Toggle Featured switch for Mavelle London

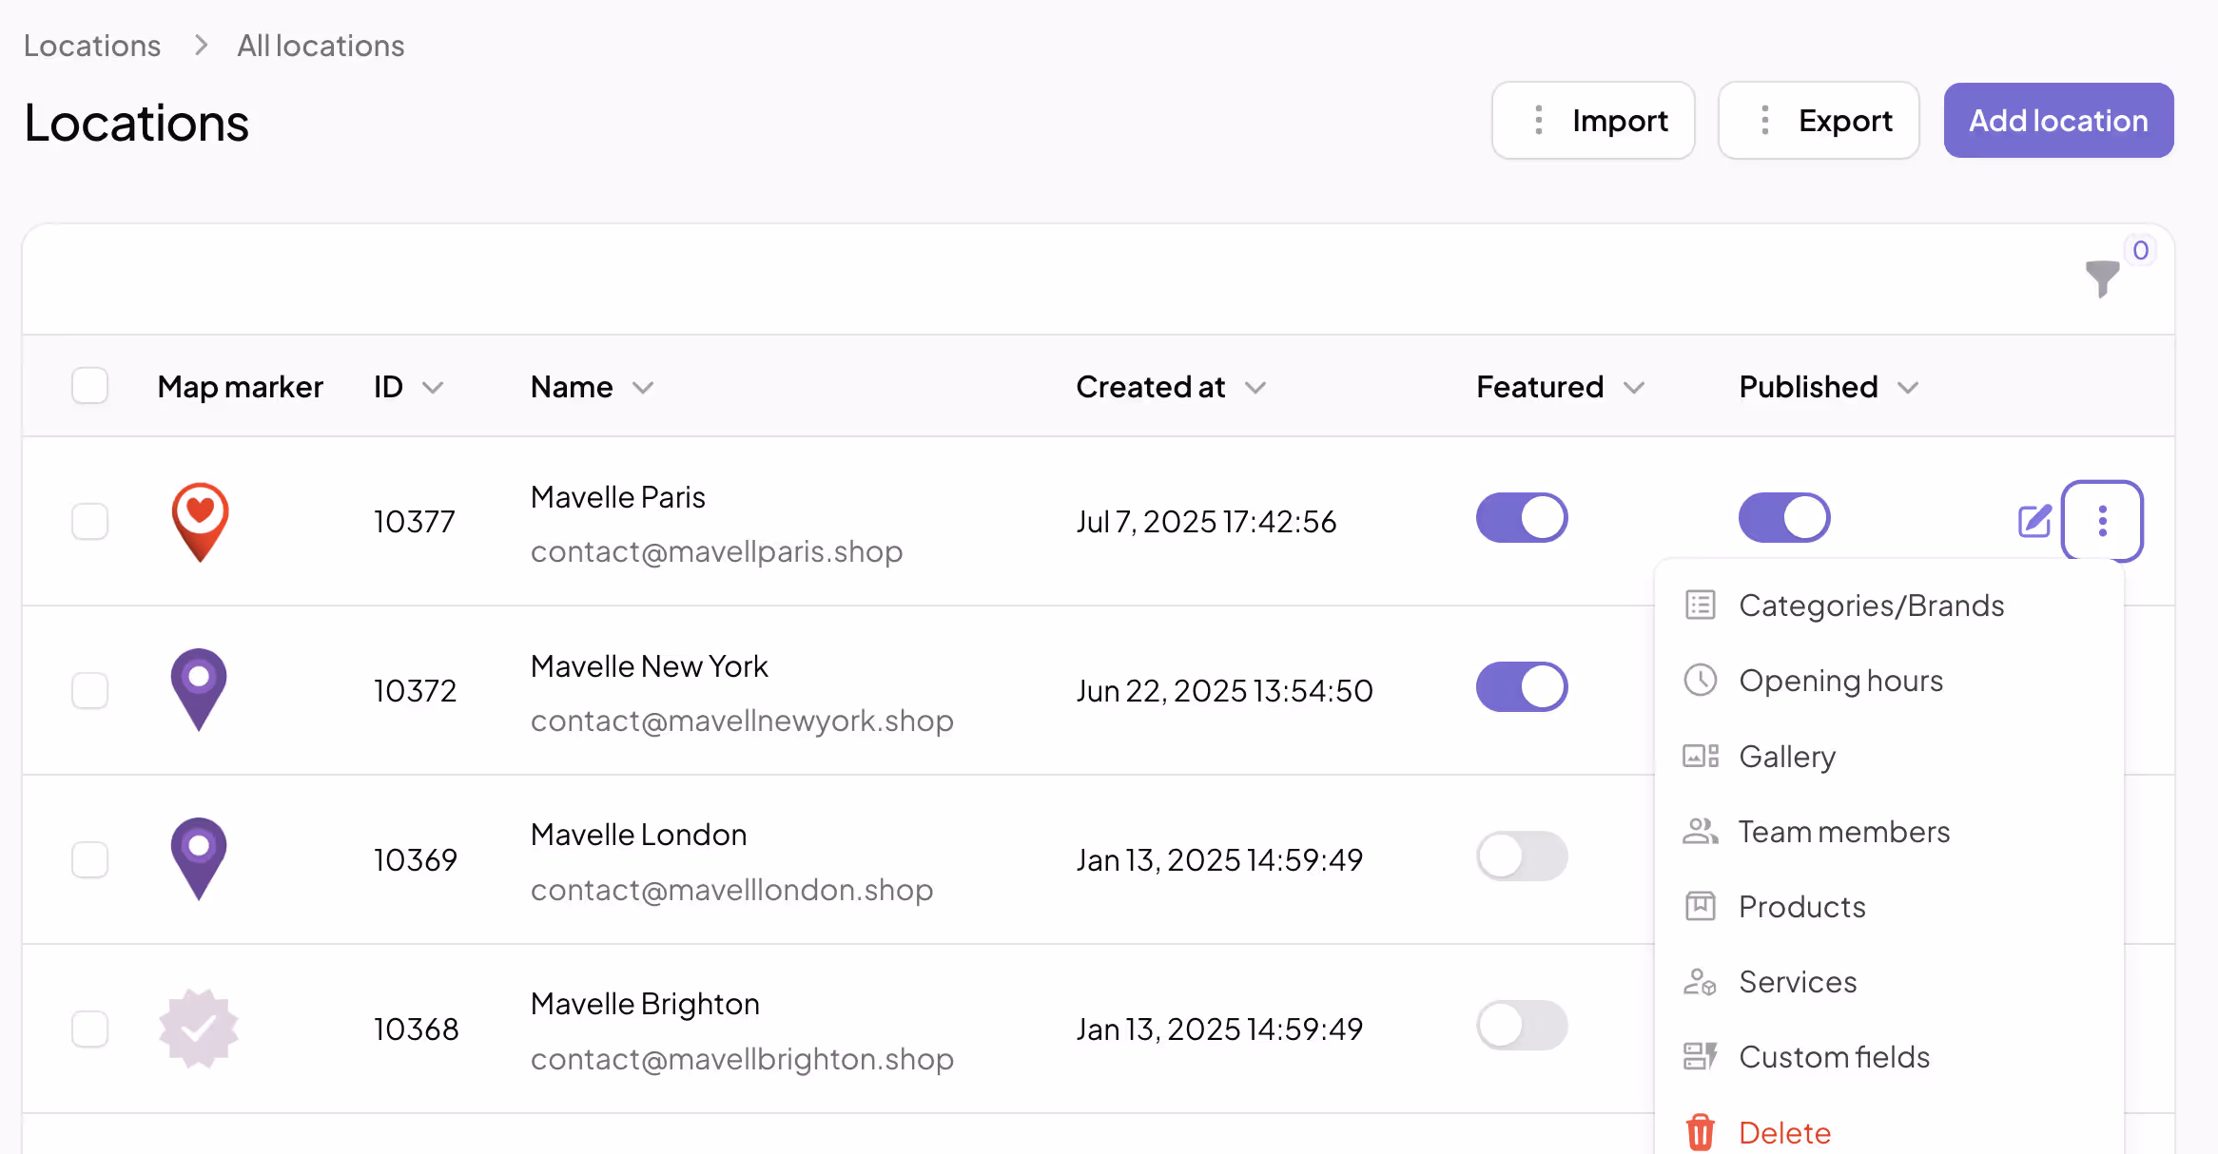pyautogui.click(x=1521, y=856)
